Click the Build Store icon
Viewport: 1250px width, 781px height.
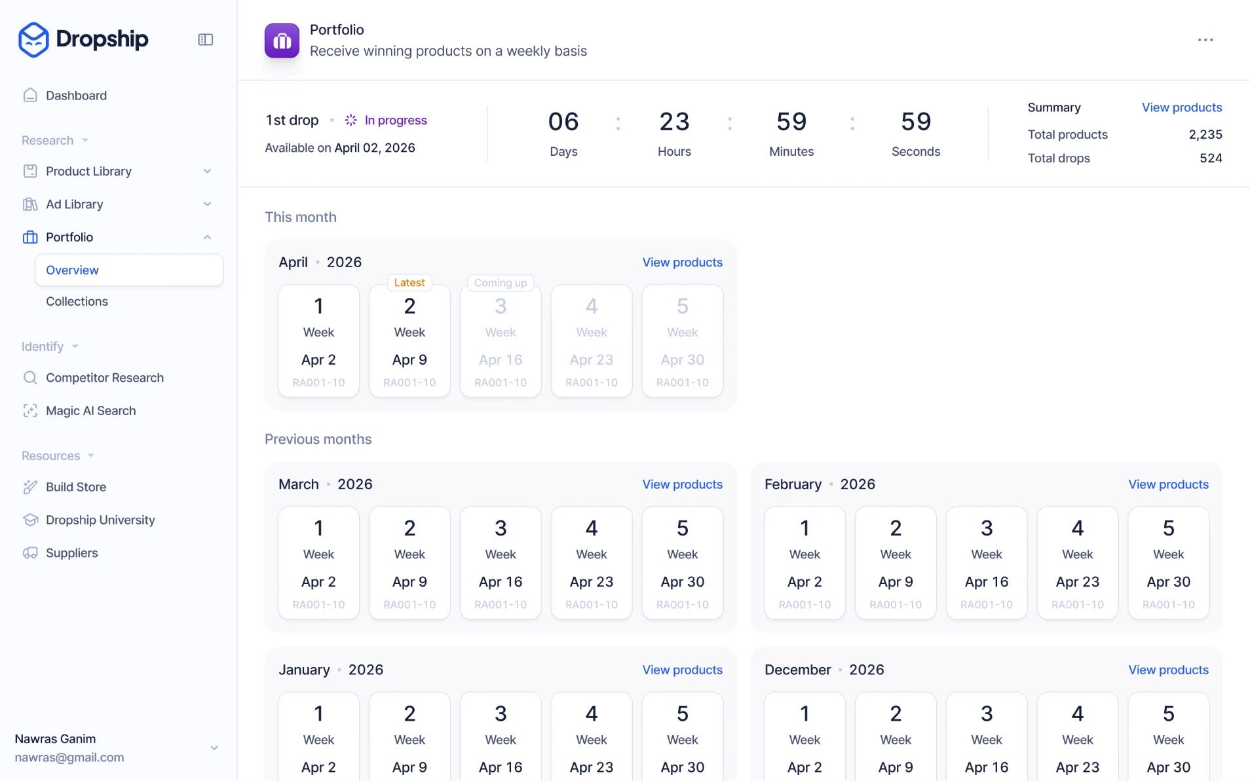click(x=30, y=487)
